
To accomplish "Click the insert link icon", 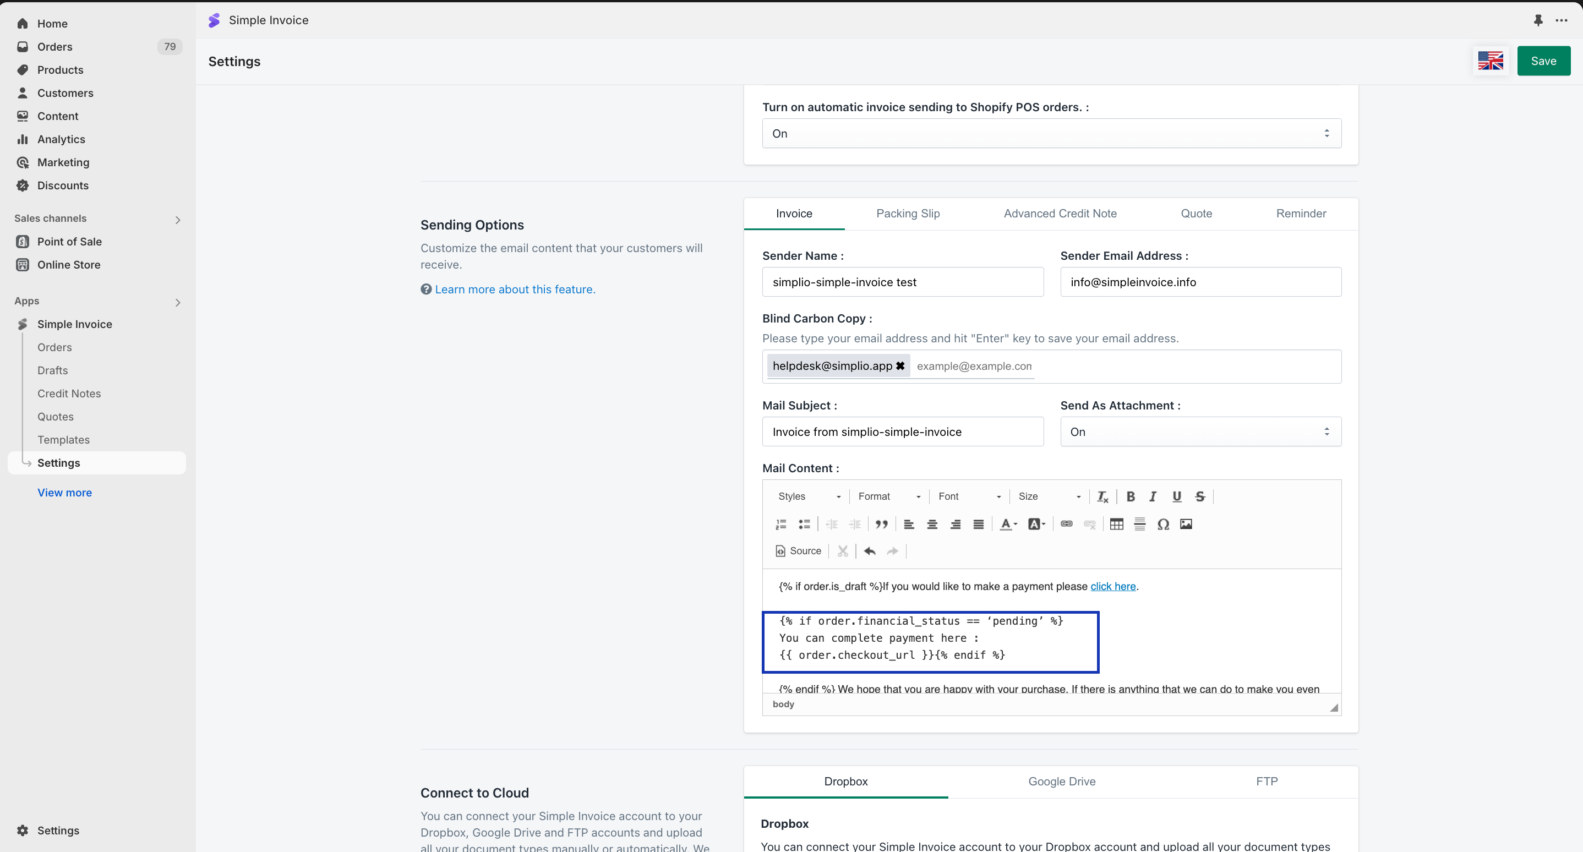I will (x=1067, y=524).
